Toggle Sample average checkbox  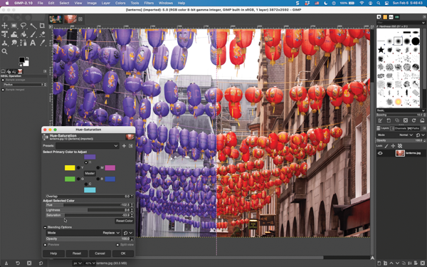pyautogui.click(x=3, y=80)
